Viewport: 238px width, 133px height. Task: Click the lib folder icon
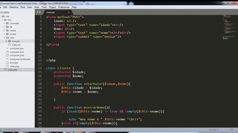[7, 27]
